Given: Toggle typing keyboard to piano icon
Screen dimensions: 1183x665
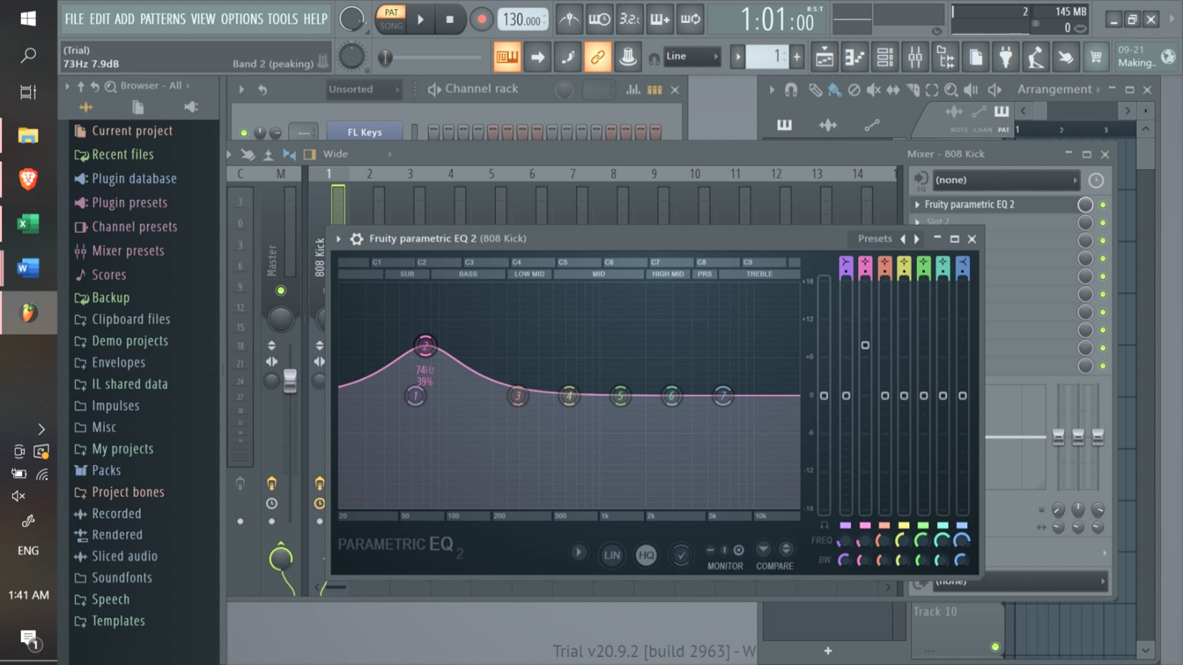Looking at the screenshot, I should point(507,57).
